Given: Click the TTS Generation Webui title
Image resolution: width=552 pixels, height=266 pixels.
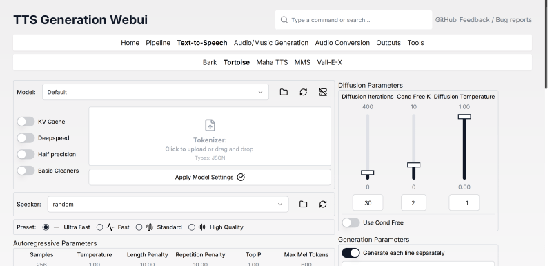Looking at the screenshot, I should click(80, 20).
